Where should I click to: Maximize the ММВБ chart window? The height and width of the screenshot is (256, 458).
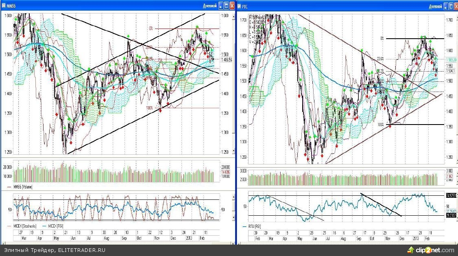coord(227,6)
